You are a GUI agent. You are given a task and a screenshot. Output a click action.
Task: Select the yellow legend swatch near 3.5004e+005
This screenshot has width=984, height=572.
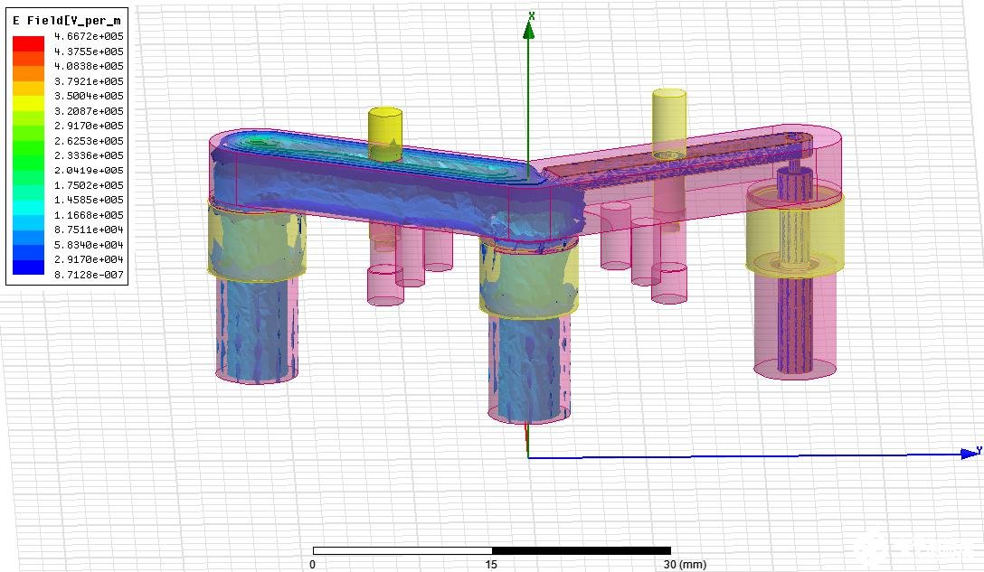[x=28, y=103]
